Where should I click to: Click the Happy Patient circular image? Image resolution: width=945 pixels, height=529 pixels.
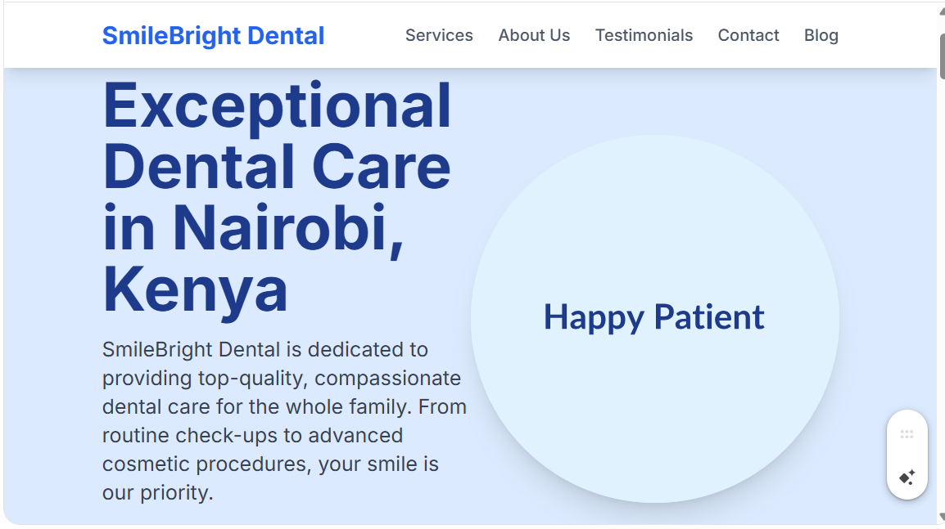point(654,318)
